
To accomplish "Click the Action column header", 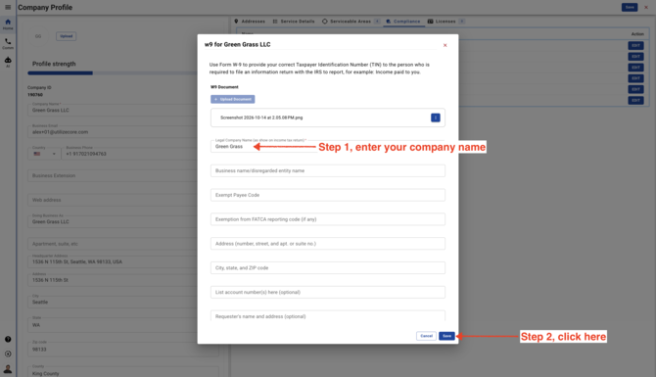I will coord(637,34).
